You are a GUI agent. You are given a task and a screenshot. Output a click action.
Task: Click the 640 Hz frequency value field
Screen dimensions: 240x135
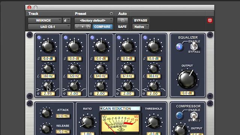(x=101, y=76)
